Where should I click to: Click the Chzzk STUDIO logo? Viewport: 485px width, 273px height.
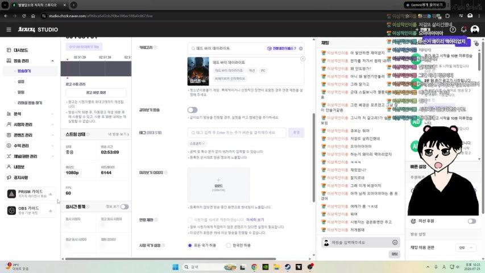38,30
